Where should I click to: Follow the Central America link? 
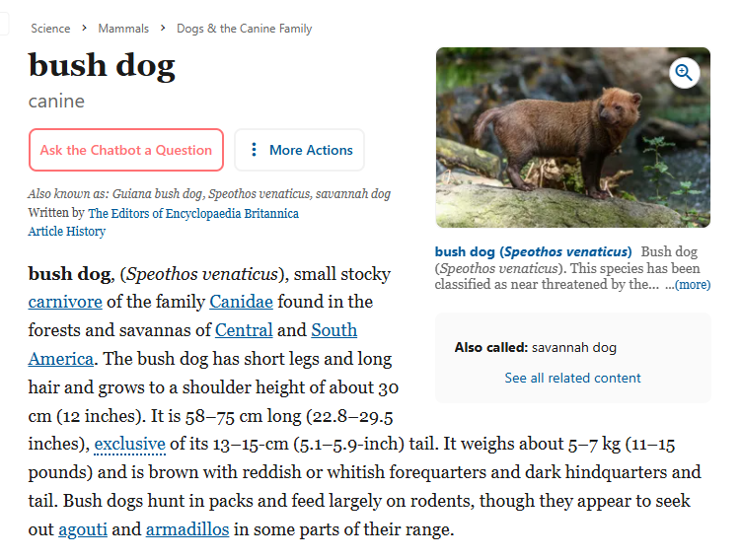(244, 330)
